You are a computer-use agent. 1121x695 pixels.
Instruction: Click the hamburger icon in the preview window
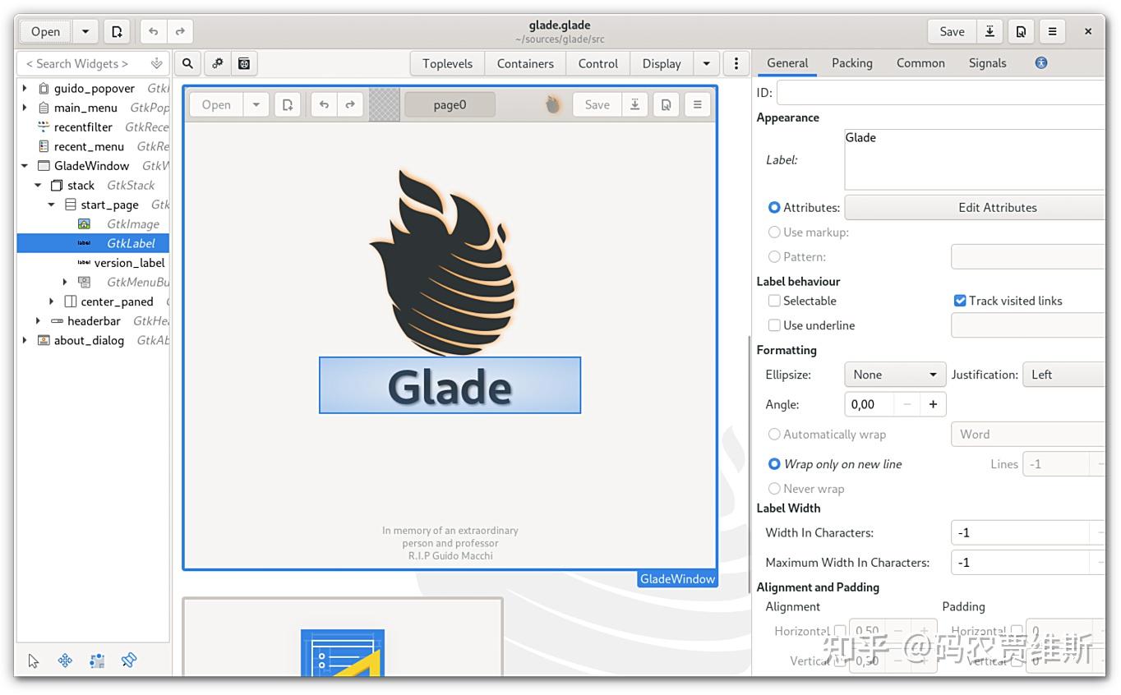[x=697, y=104]
